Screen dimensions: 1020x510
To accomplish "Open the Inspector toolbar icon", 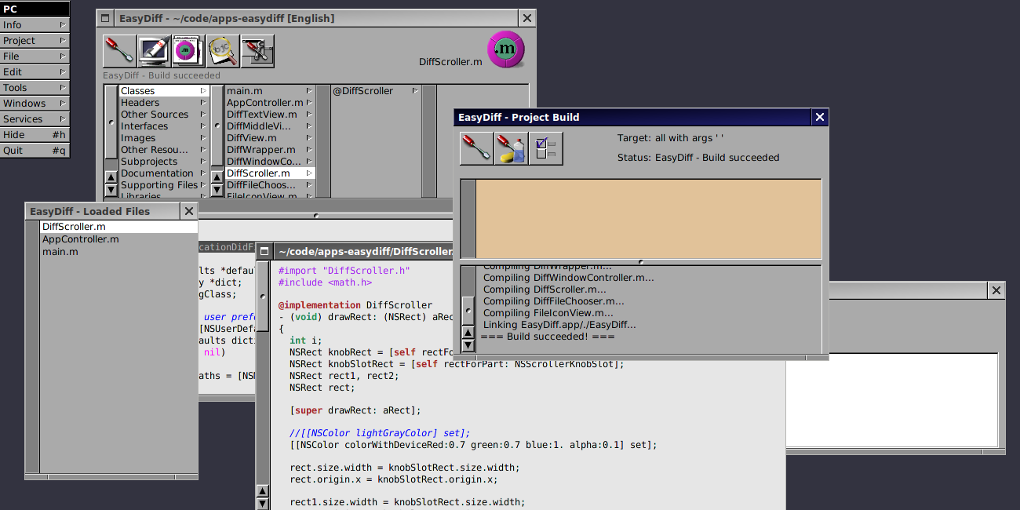I will tap(257, 51).
